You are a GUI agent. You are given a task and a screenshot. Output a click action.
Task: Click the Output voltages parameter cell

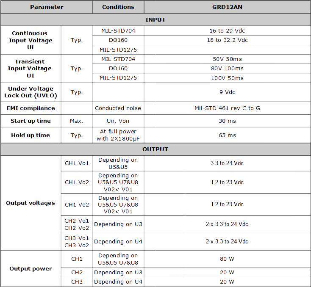pyautogui.click(x=31, y=203)
